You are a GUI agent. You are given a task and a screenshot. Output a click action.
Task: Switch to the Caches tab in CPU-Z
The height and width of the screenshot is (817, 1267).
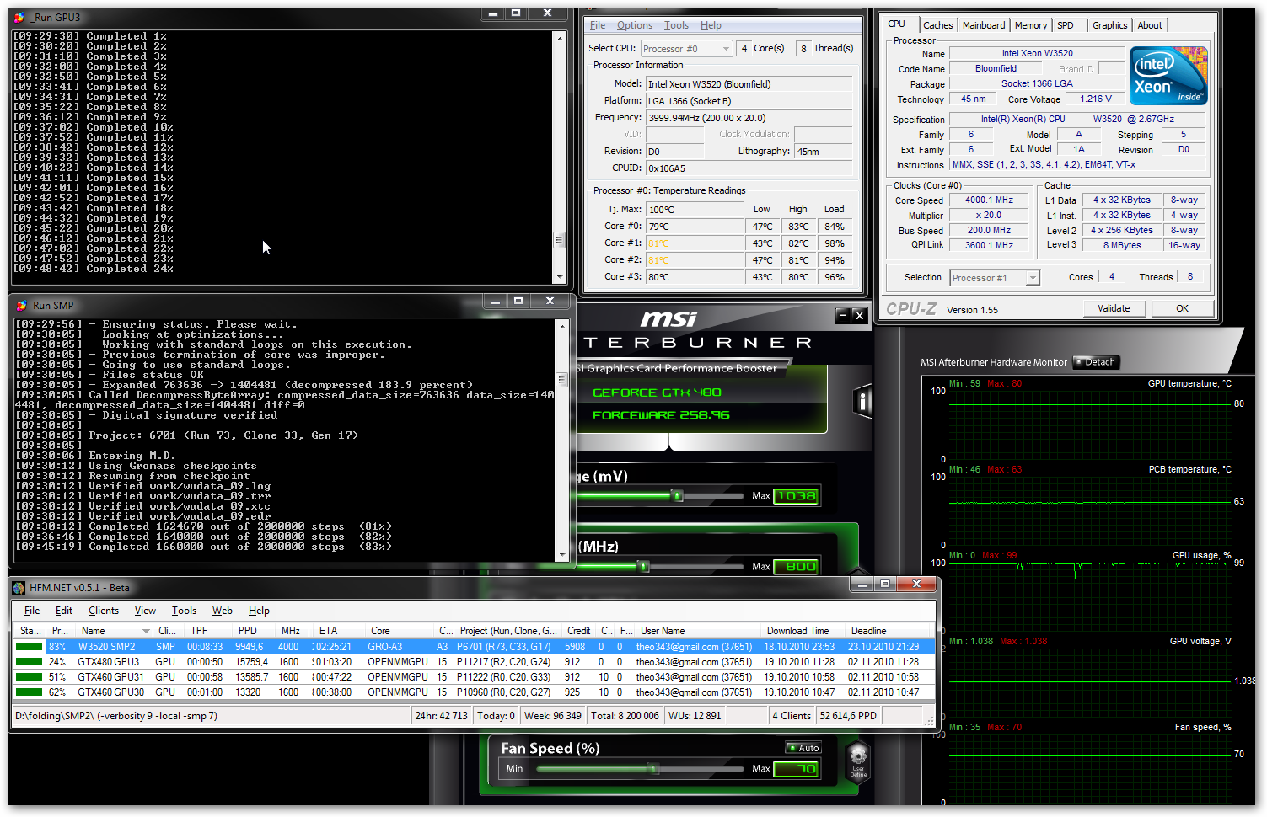tap(937, 25)
